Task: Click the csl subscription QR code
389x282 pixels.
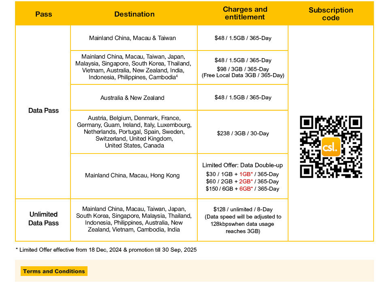Action: pos(331,147)
